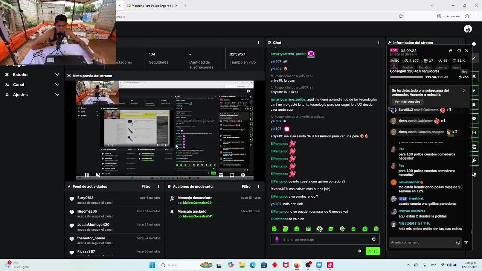Click the speech bubble icon on right sidebar
This screenshot has width=482, height=271.
click(x=474, y=119)
